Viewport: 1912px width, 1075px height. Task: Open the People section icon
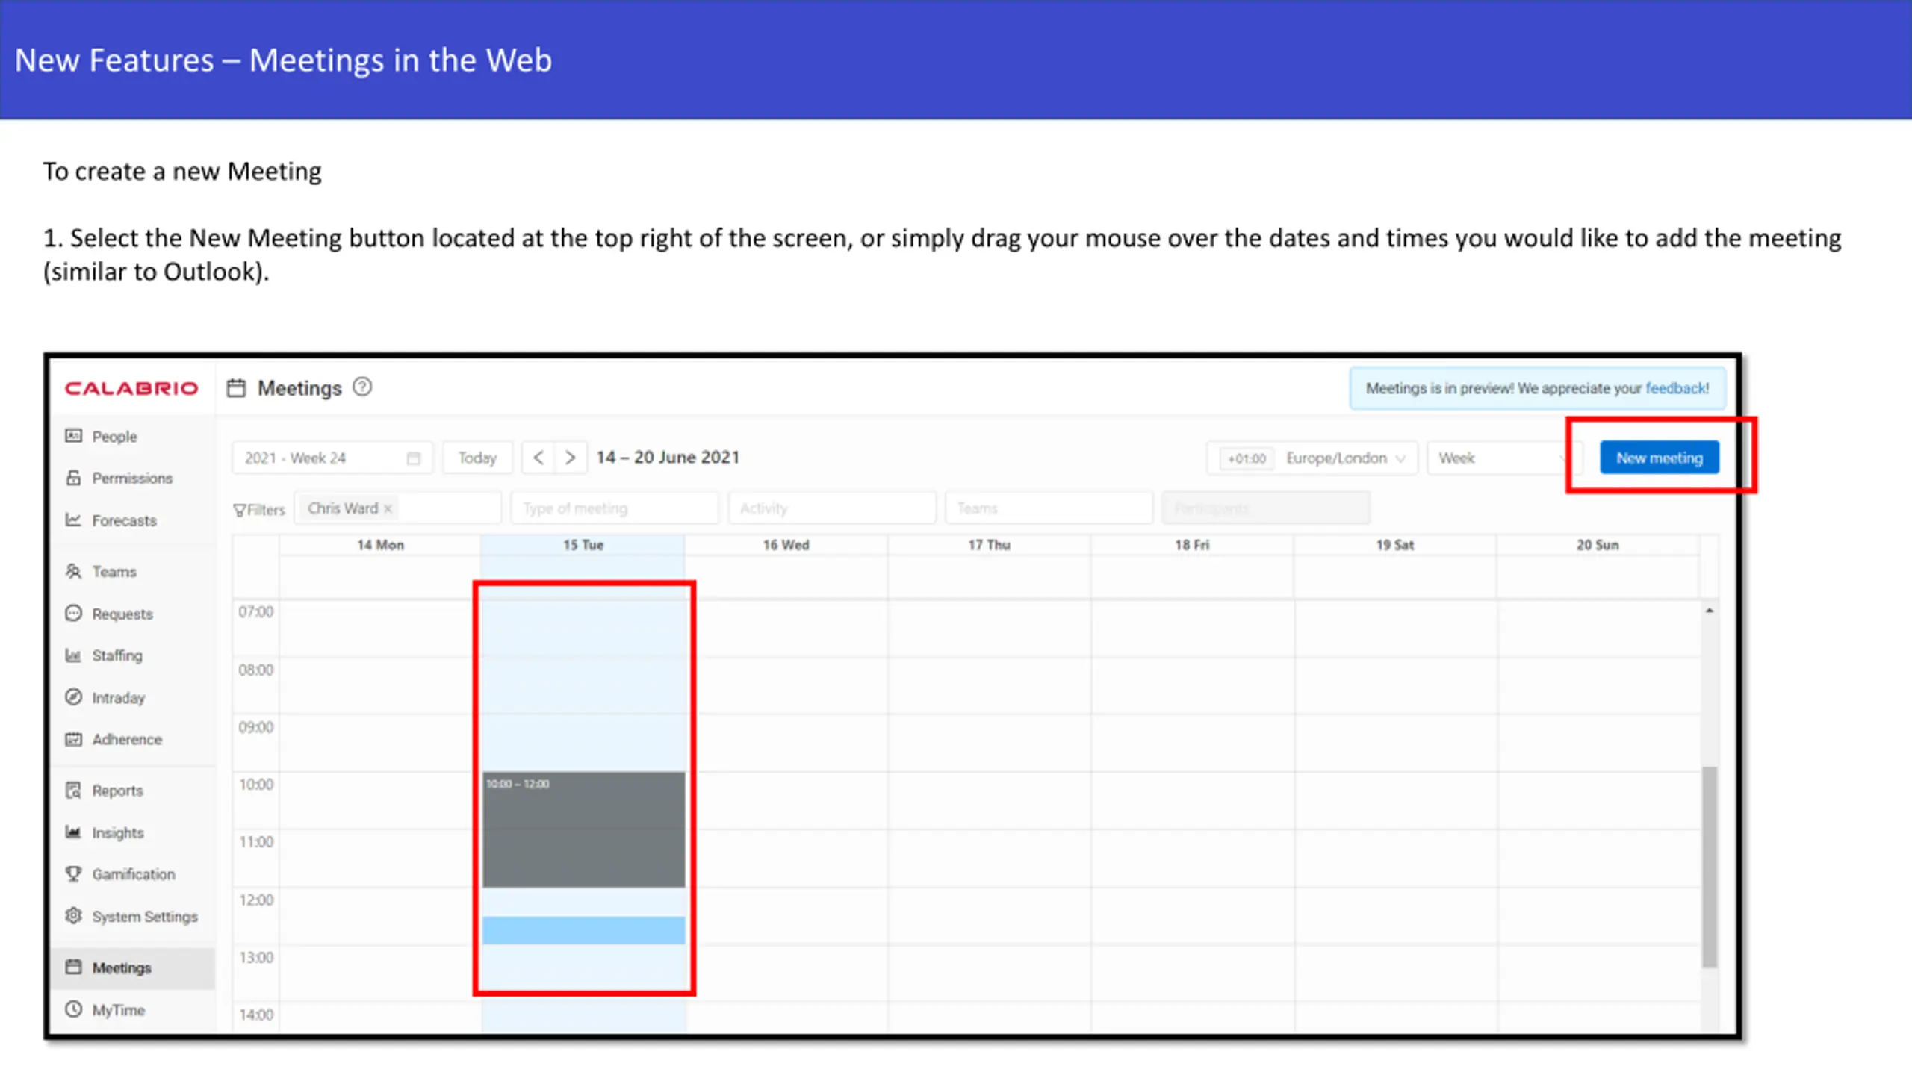pyautogui.click(x=73, y=436)
